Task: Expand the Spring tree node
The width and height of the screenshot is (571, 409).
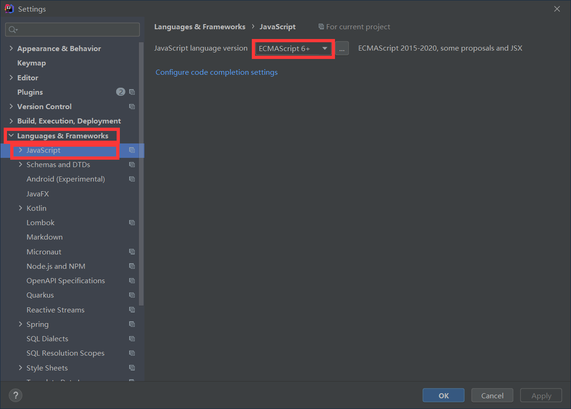Action: pos(20,324)
